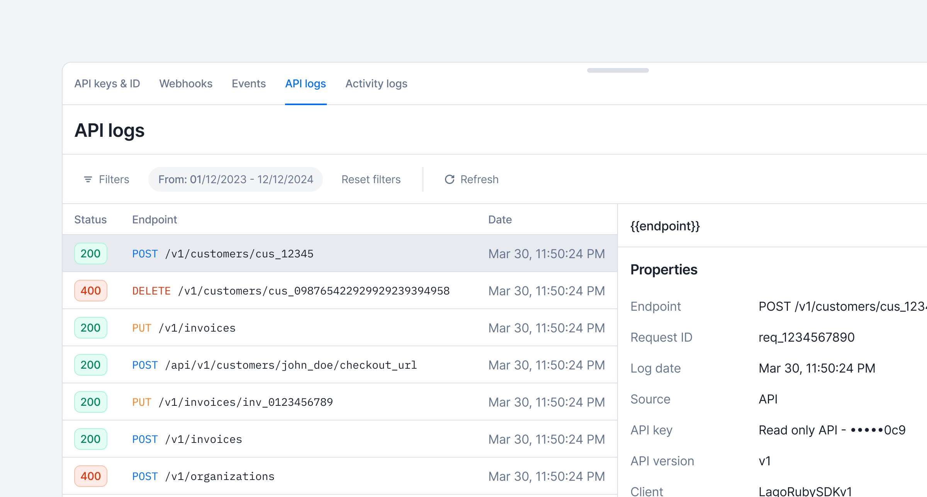Edit the From date range filter chip
Screen dimensions: 927x497
[x=236, y=179]
